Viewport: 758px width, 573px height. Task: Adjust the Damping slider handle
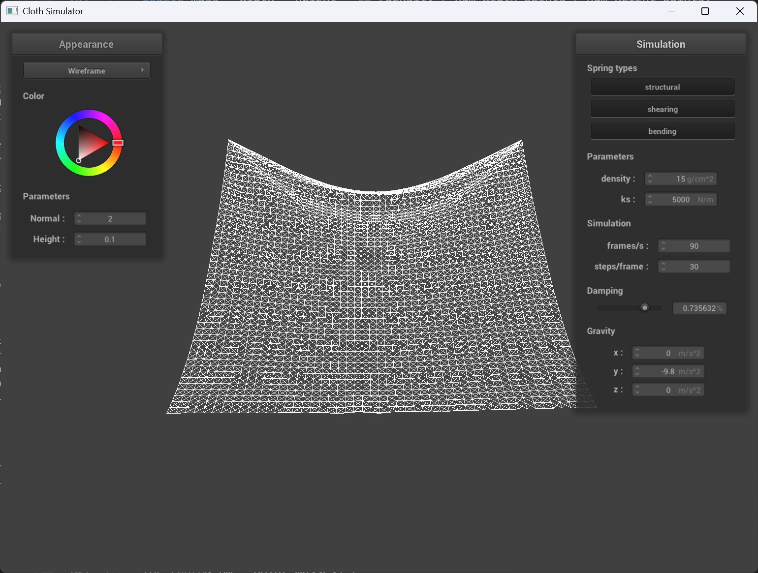tap(645, 307)
